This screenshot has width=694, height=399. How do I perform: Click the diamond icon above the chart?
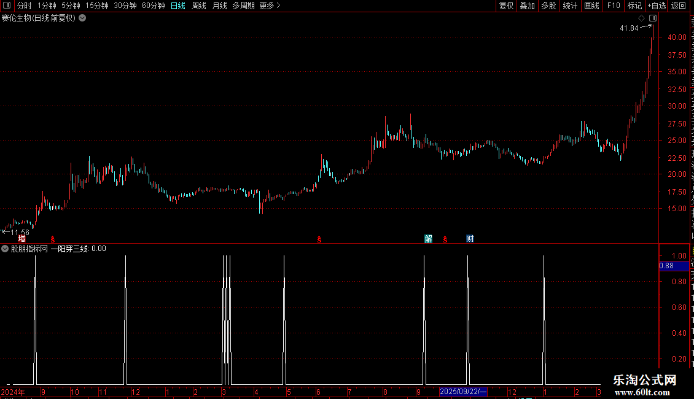[641, 18]
